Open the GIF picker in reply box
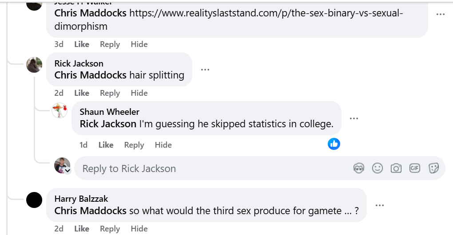The image size is (453, 235). click(415, 168)
